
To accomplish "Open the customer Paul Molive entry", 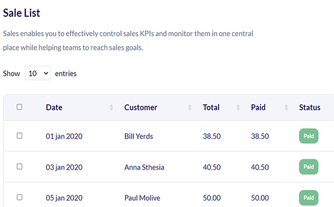I will [x=142, y=198].
